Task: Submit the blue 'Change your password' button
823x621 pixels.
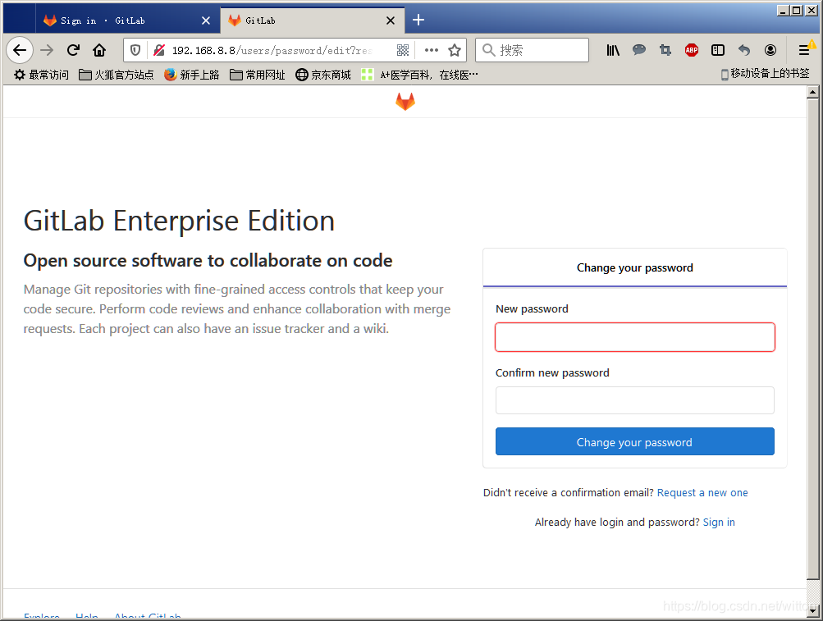Action: [x=634, y=441]
